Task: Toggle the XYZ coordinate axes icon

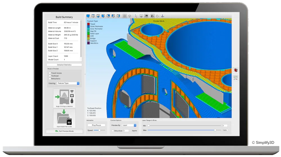Action: point(136,16)
